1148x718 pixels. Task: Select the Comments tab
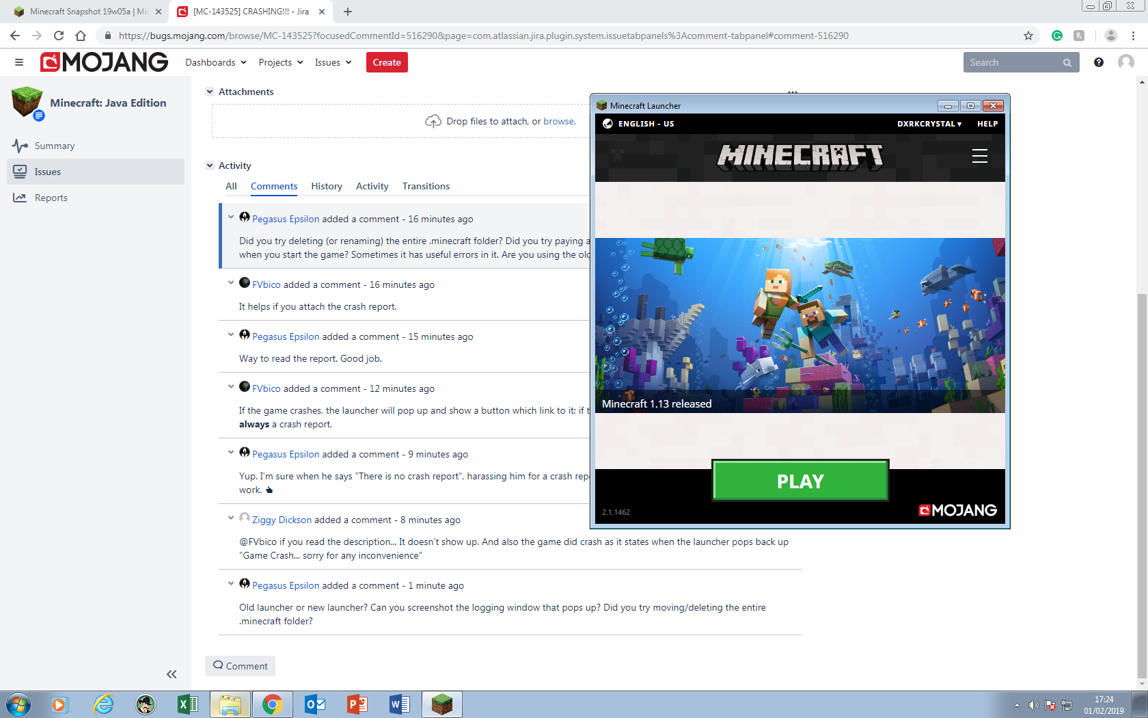tap(274, 186)
